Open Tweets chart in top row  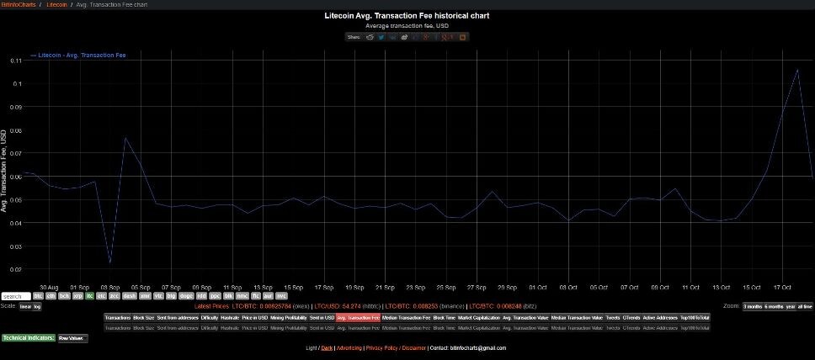coord(613,317)
